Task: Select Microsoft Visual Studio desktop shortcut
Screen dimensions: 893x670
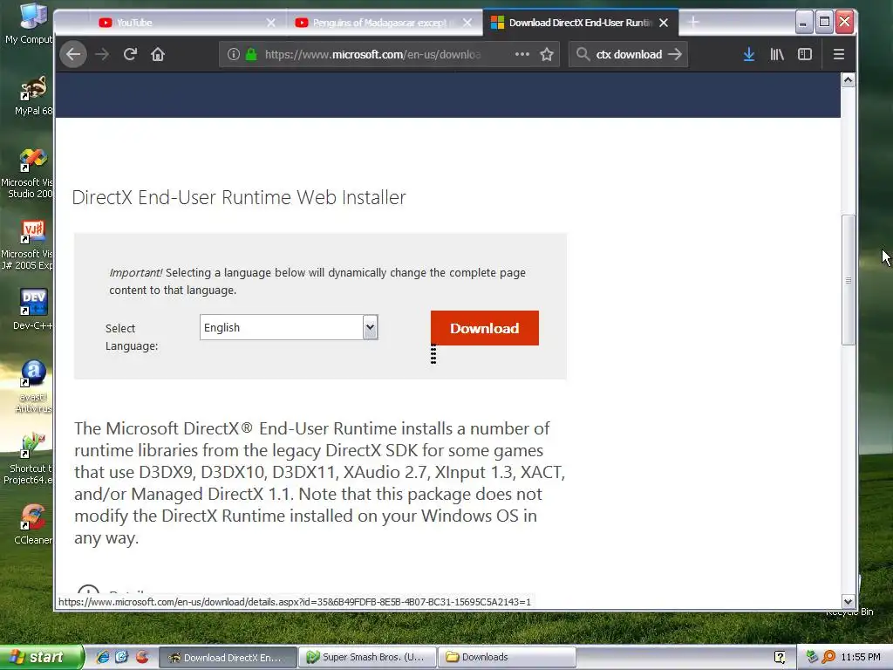Action: click(29, 174)
